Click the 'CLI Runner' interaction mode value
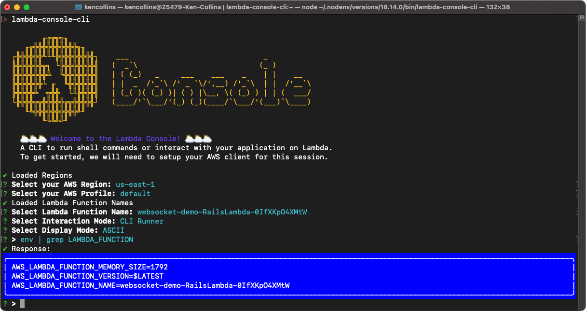 (x=142, y=221)
